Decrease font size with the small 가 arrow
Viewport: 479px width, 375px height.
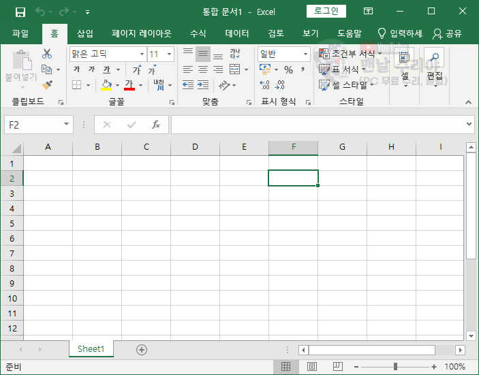(x=152, y=70)
